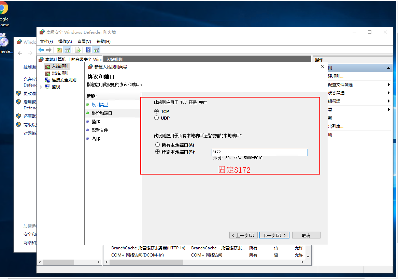This screenshot has width=398, height=279.
Task: Click the Chrome desktop icon
Action: [3, 8]
